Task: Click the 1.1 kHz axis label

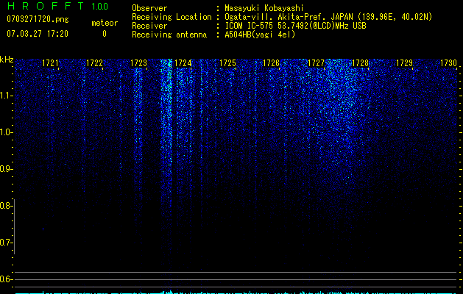Action: (x=6, y=96)
